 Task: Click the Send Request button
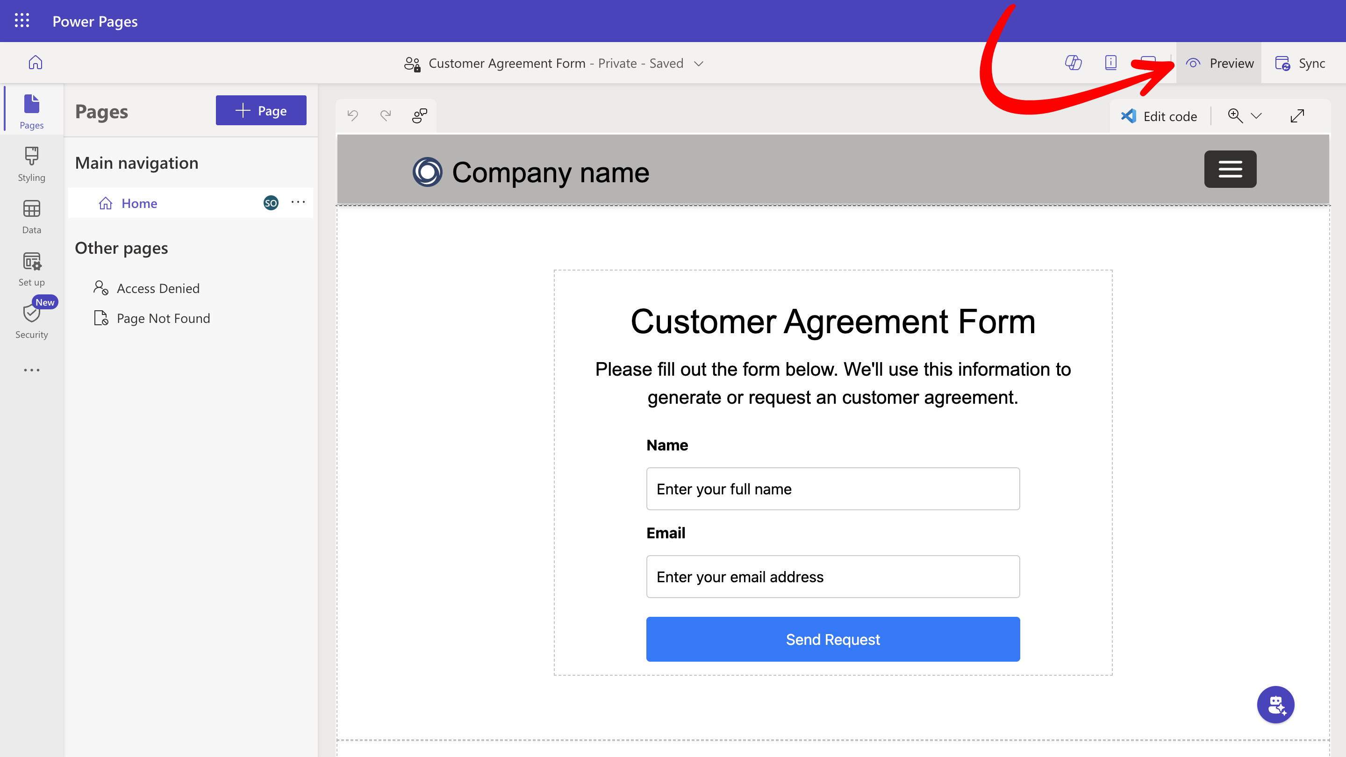pyautogui.click(x=832, y=639)
